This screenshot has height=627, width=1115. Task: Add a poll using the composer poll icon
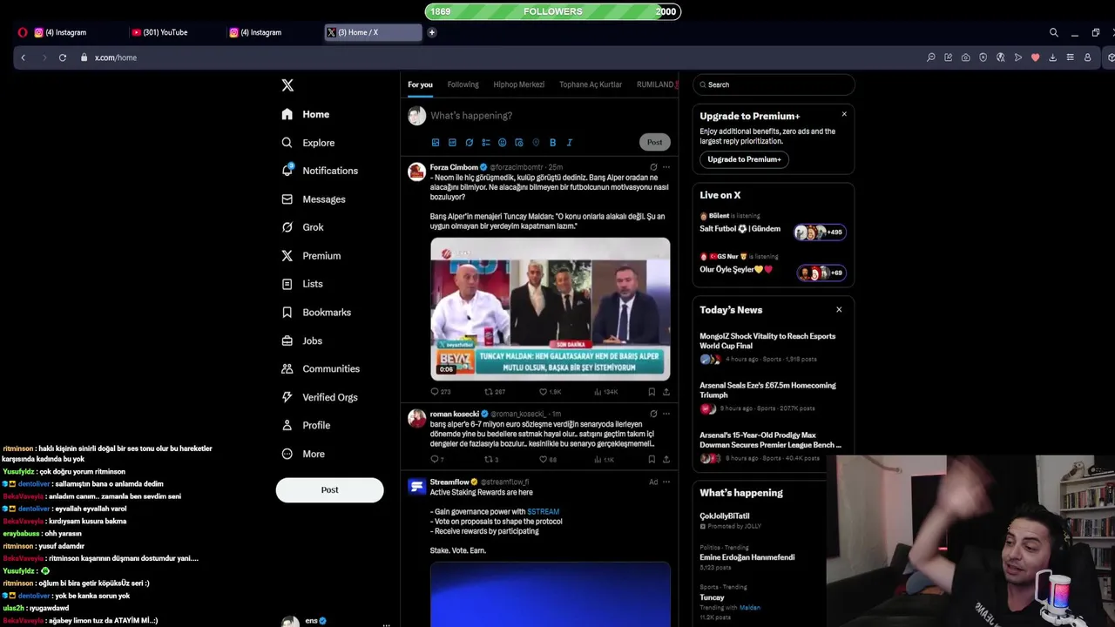[486, 142]
